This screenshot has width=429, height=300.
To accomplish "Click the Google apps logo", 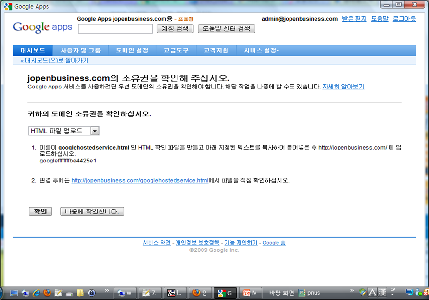I will pyautogui.click(x=43, y=27).
